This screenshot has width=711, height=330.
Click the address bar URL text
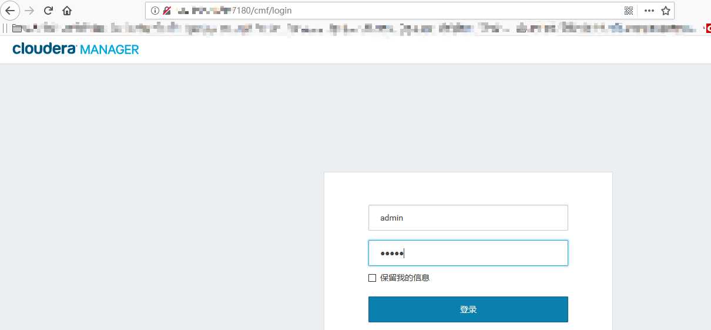(234, 11)
